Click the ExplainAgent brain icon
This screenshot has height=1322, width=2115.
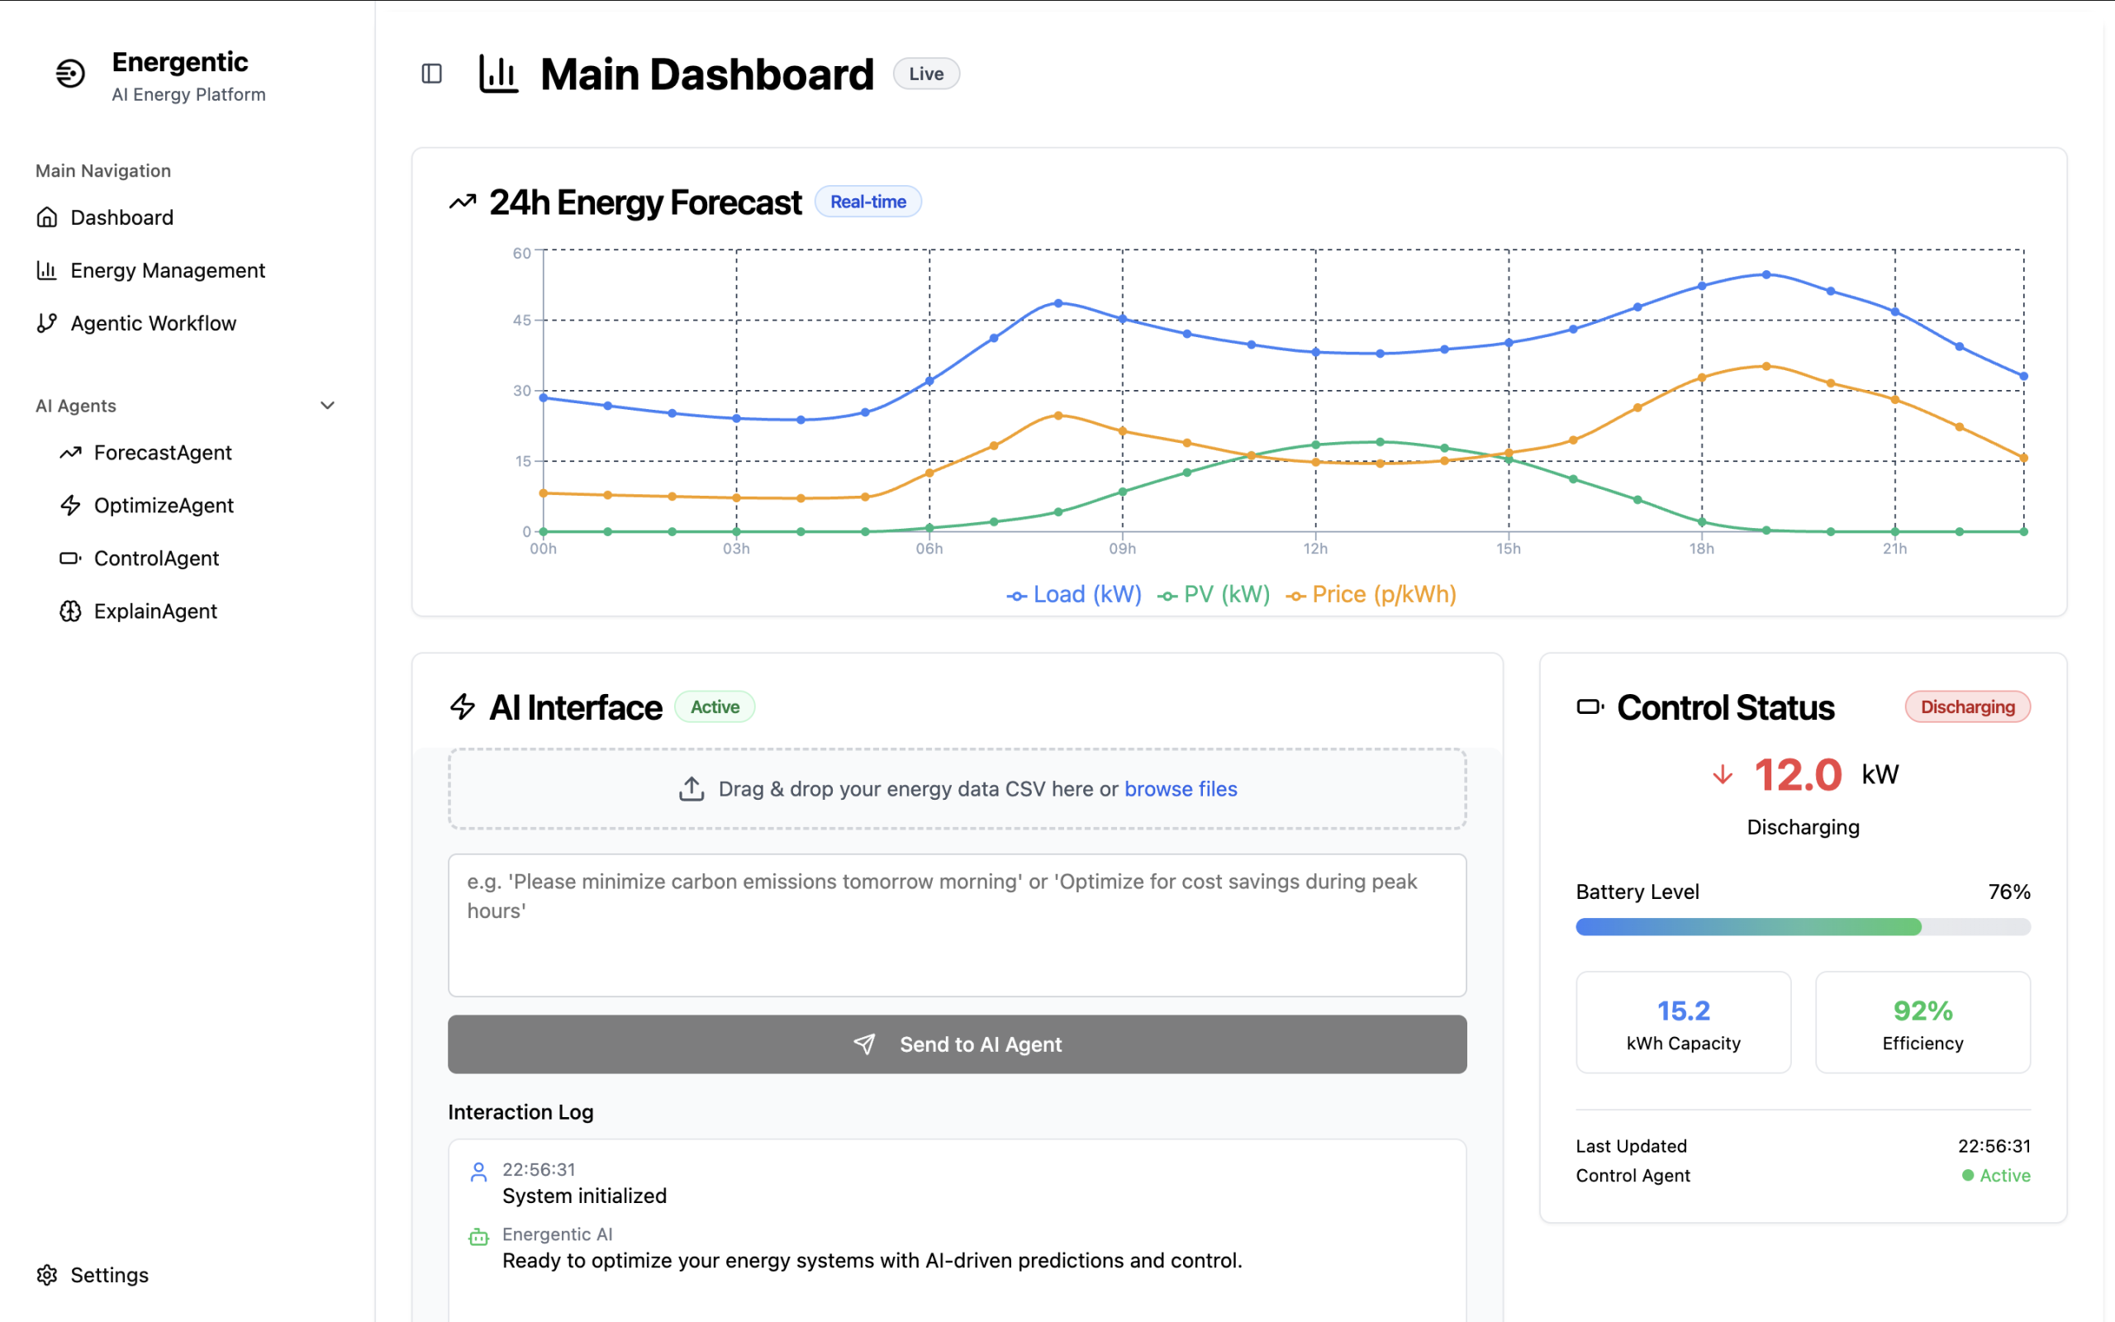click(x=71, y=611)
